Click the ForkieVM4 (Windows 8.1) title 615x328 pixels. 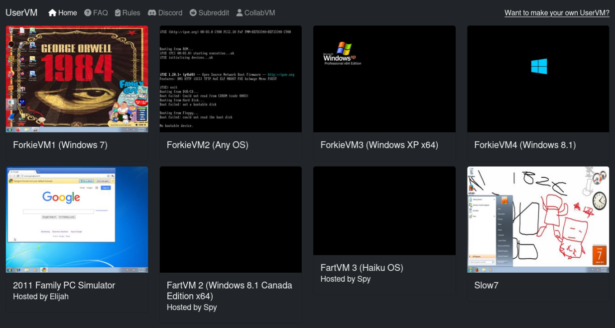[525, 145]
